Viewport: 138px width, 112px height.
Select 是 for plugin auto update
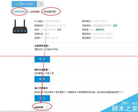46,73
